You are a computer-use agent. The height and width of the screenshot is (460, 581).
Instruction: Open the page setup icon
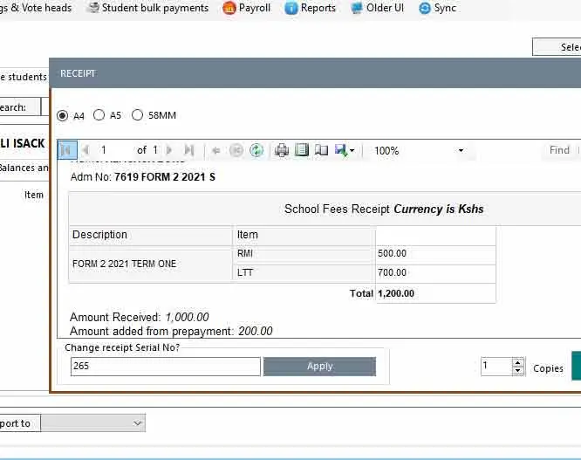point(321,150)
